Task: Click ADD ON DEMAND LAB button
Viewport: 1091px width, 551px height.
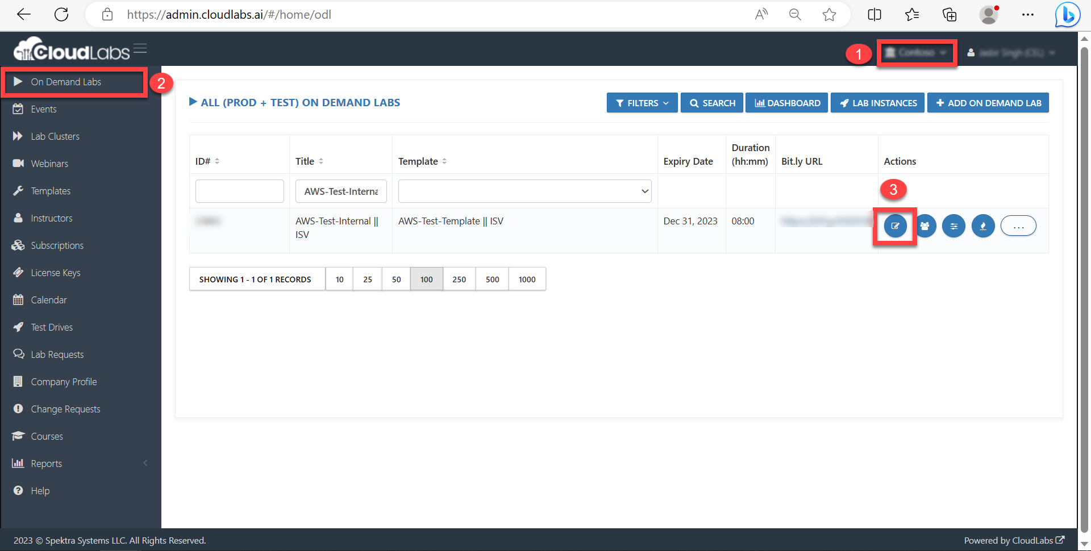Action: tap(988, 103)
